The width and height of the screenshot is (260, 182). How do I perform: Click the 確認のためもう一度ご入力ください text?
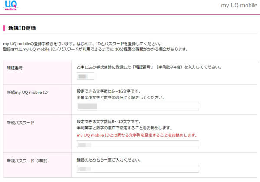109,160
